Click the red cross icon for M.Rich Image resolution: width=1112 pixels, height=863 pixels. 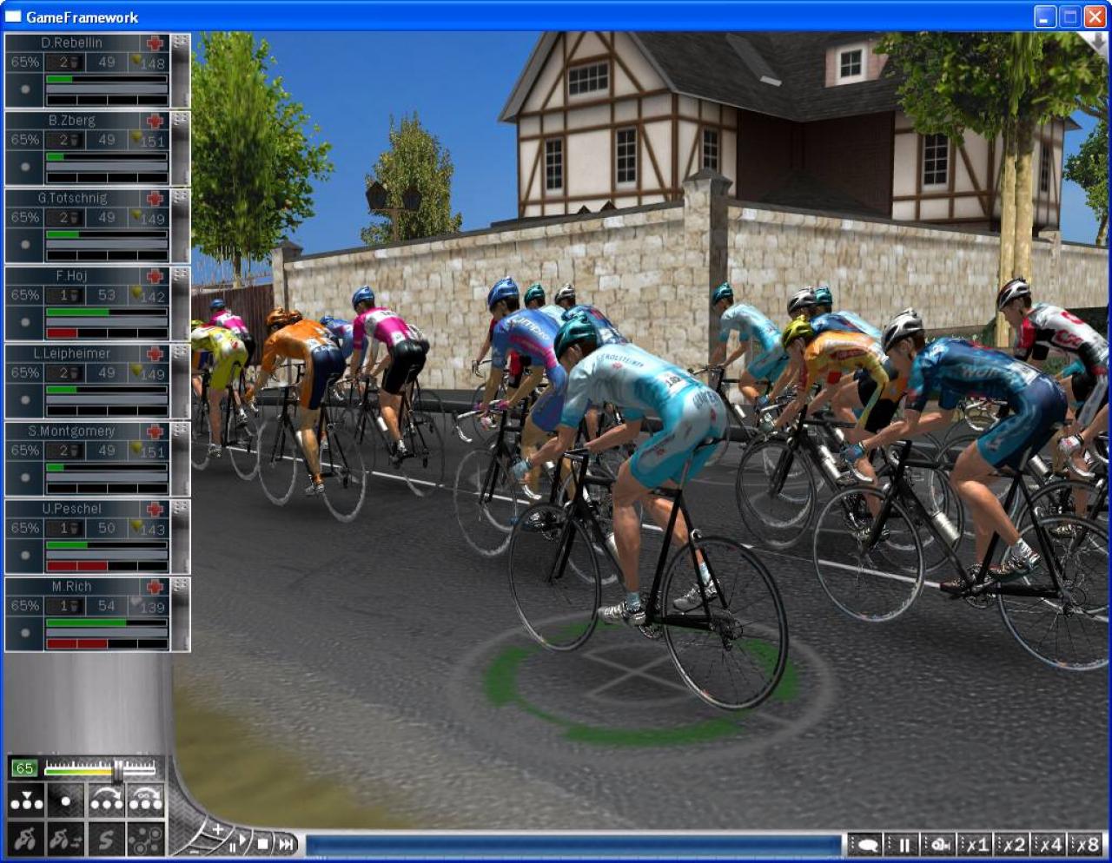pos(156,587)
